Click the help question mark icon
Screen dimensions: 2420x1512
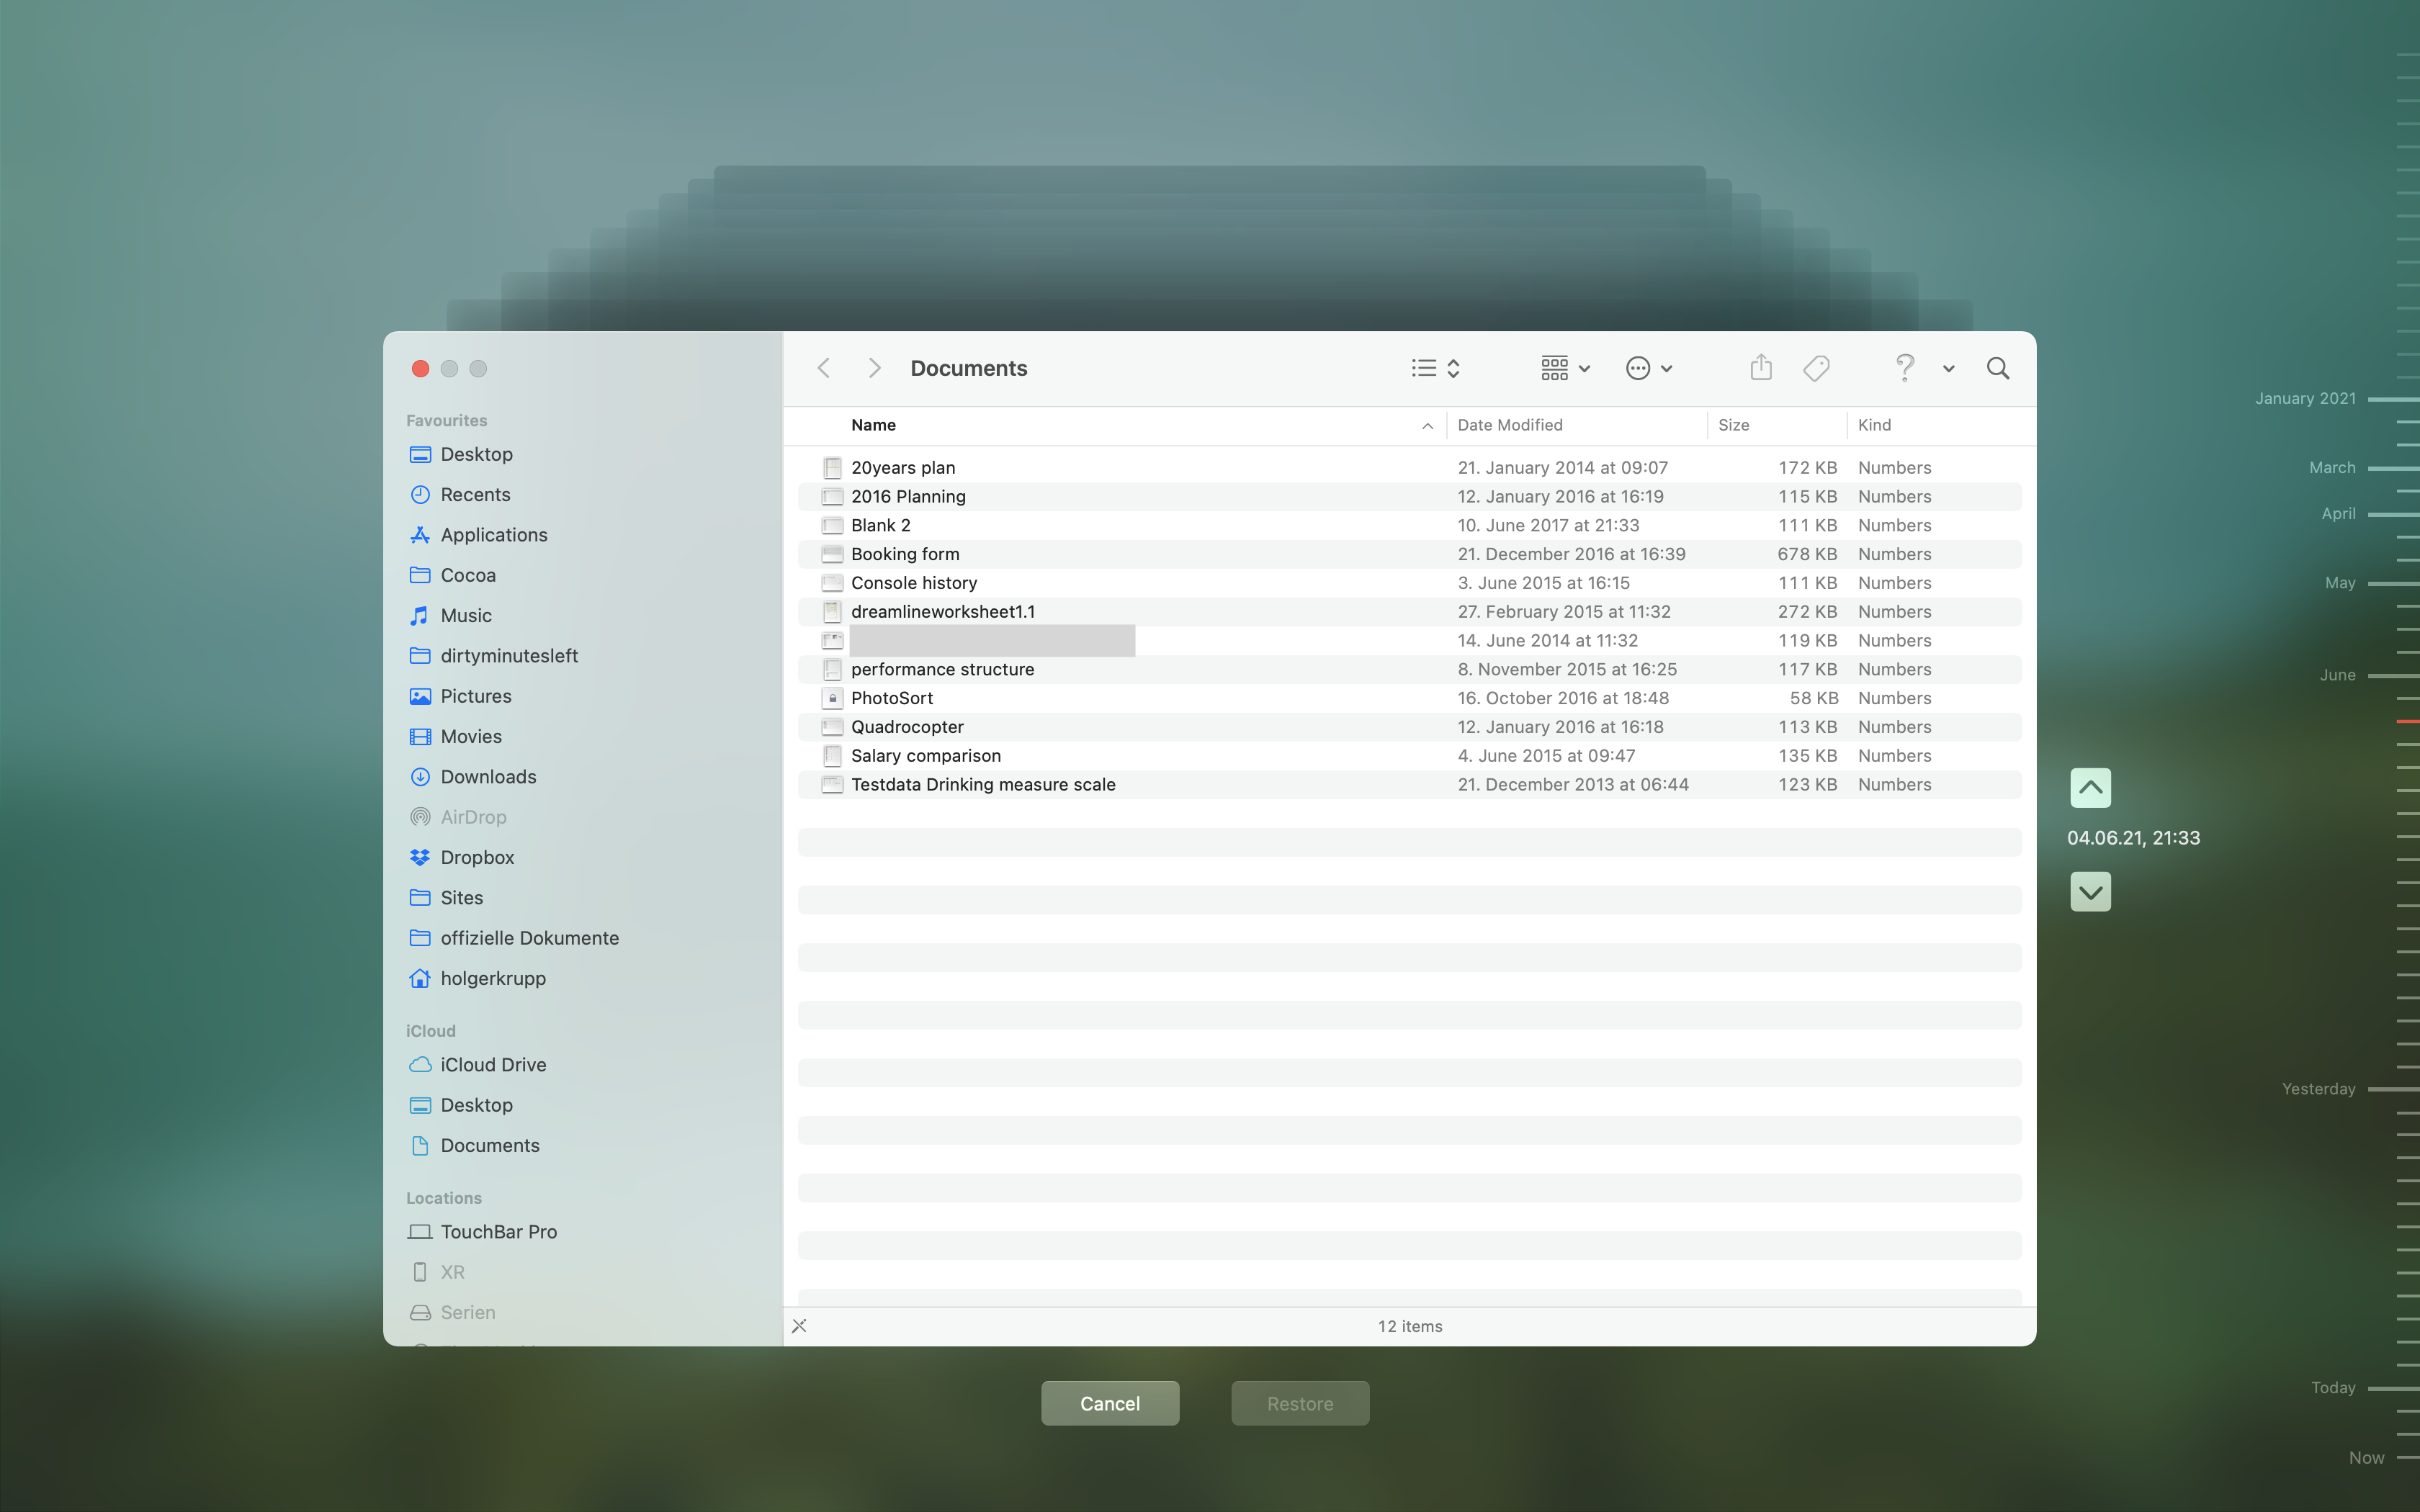point(1904,368)
